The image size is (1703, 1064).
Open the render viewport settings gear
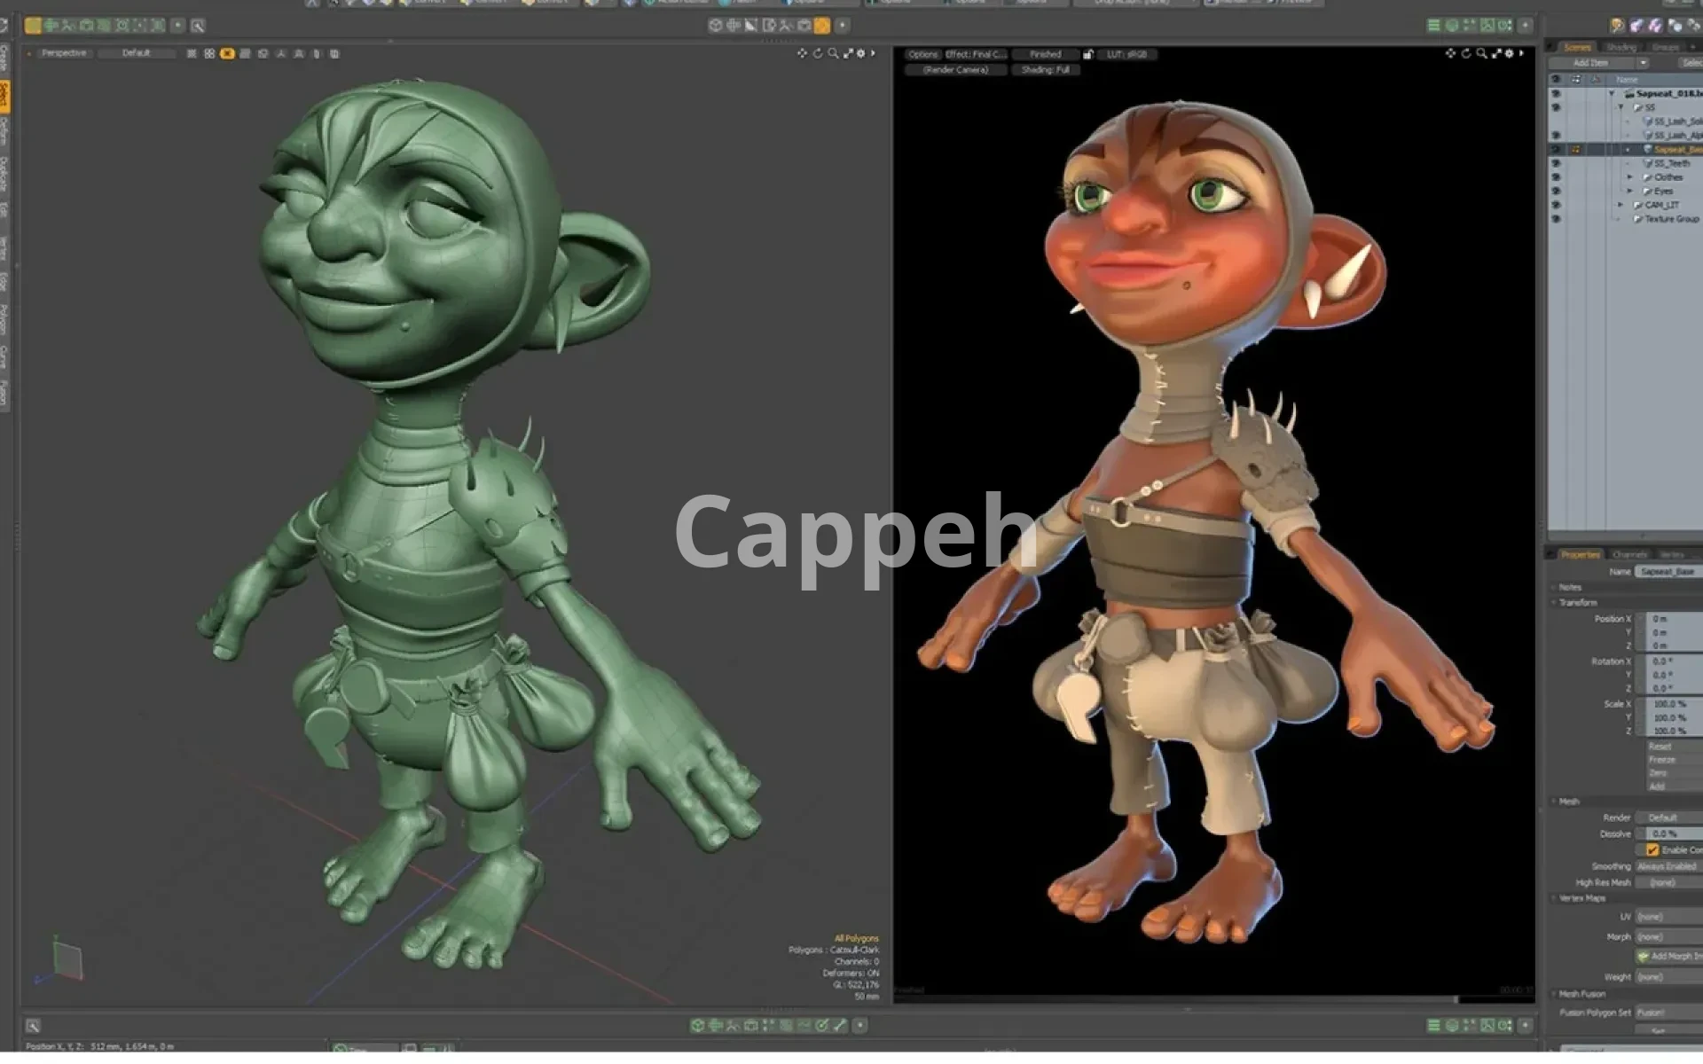click(x=1509, y=53)
